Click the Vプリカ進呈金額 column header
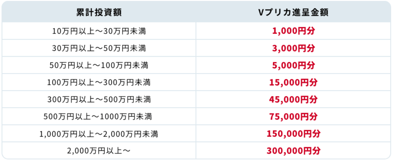393x160 pixels. [x=293, y=12]
